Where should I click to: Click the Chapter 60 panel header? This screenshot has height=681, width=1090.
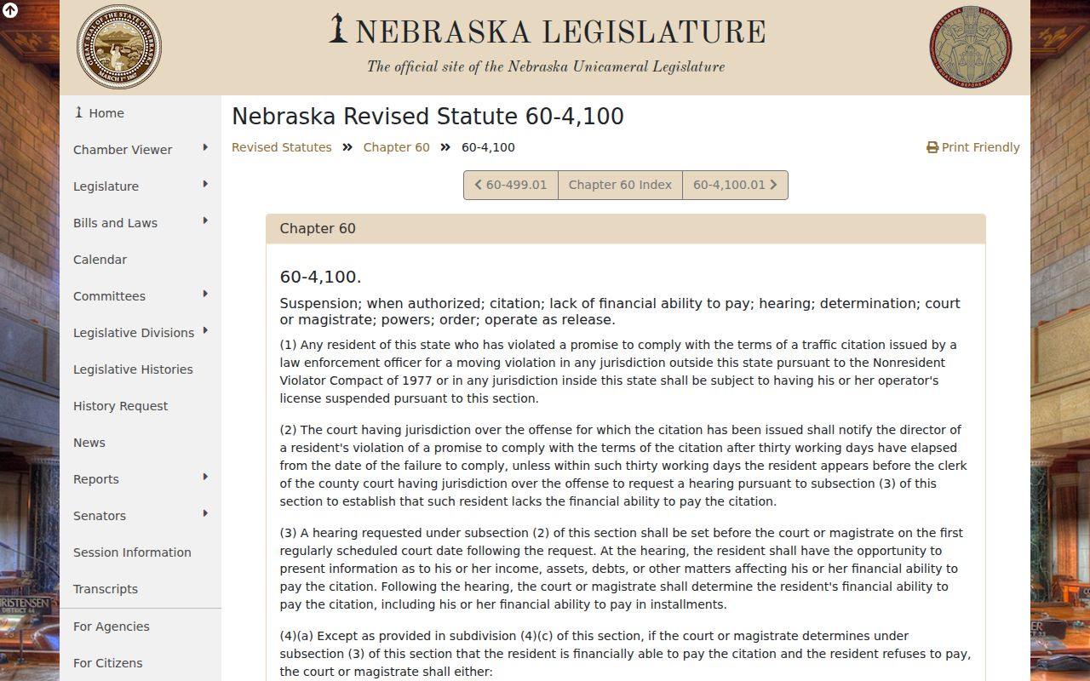[626, 229]
